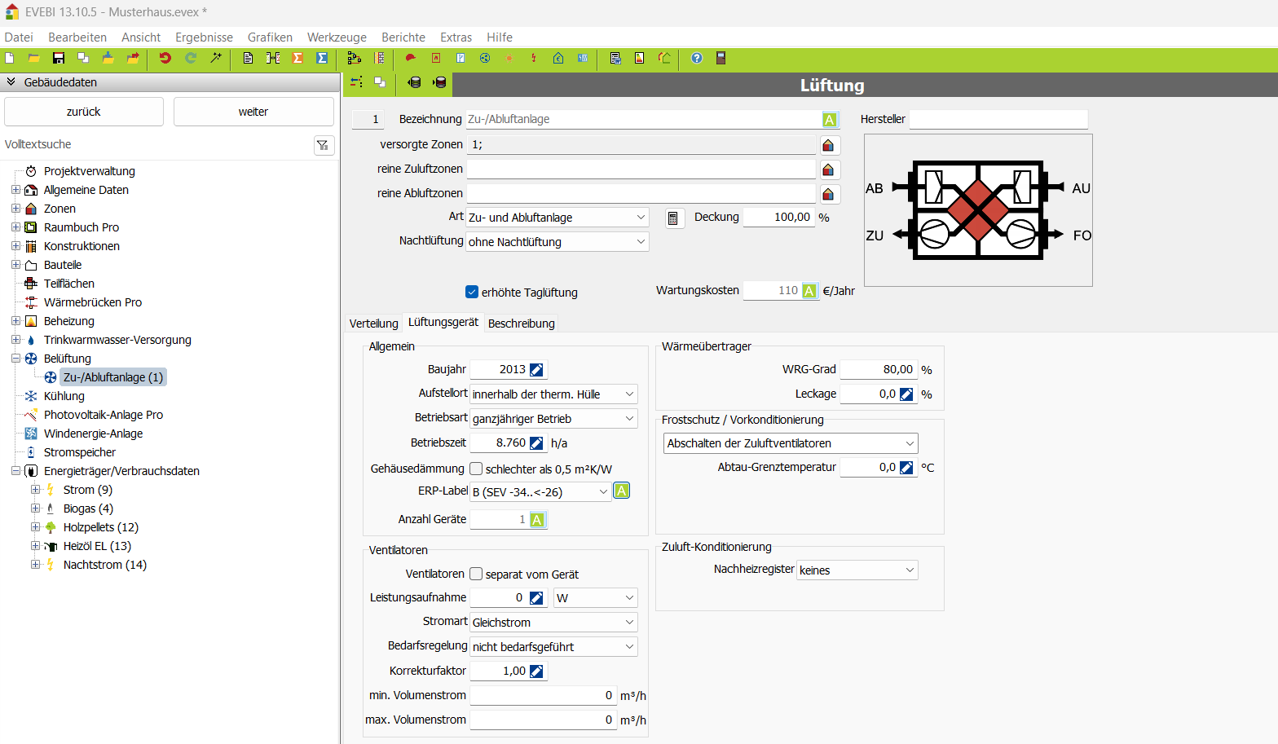Switch to the Verteilung tab
The height and width of the screenshot is (744, 1278).
click(x=373, y=324)
